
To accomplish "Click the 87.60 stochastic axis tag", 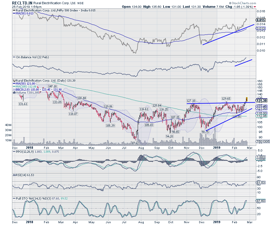I will (x=260, y=201).
